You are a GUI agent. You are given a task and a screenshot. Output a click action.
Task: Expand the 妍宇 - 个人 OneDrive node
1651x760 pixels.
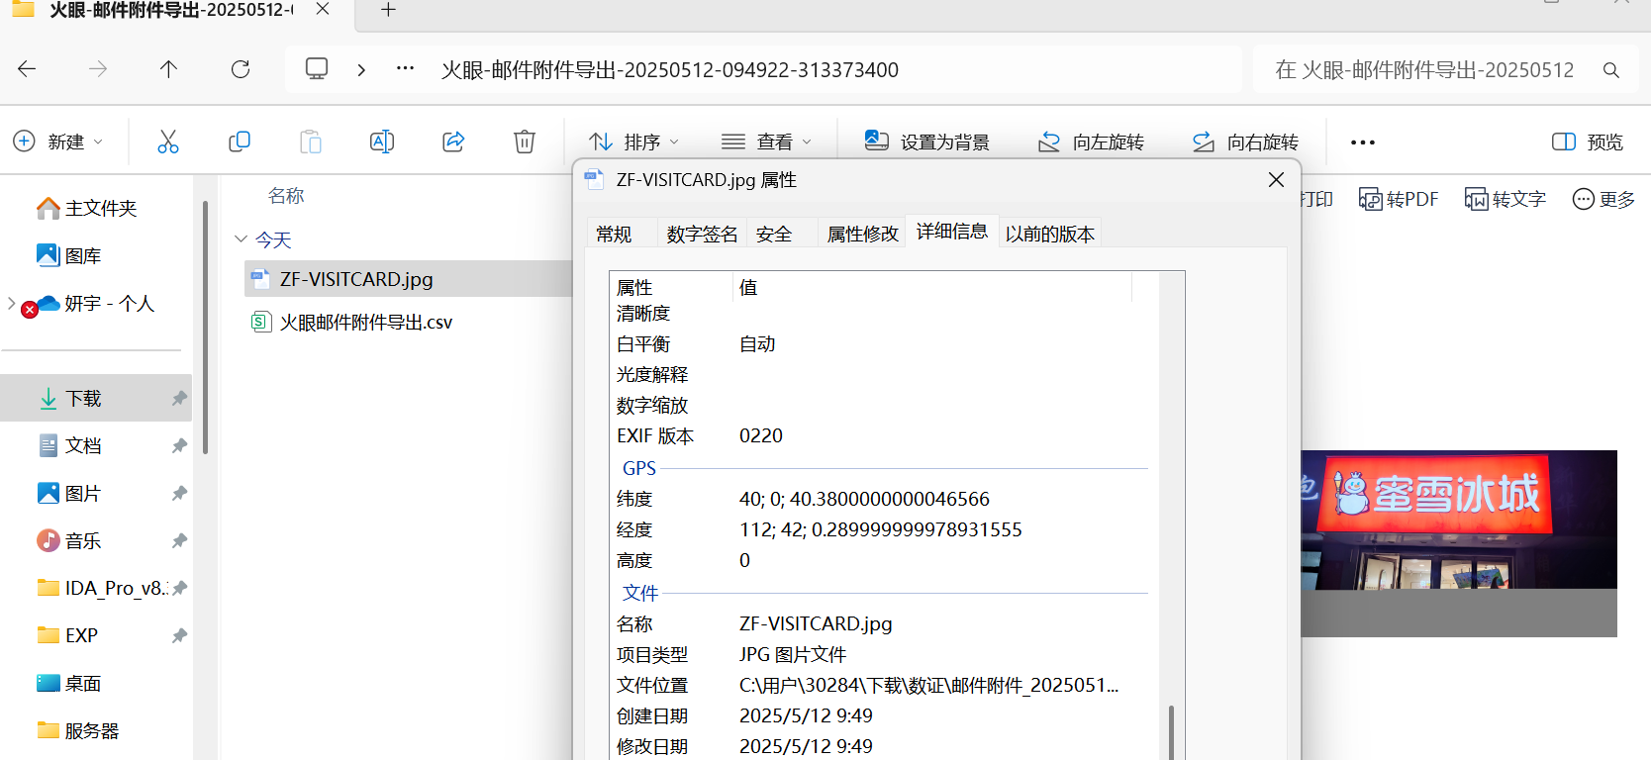coord(12,303)
